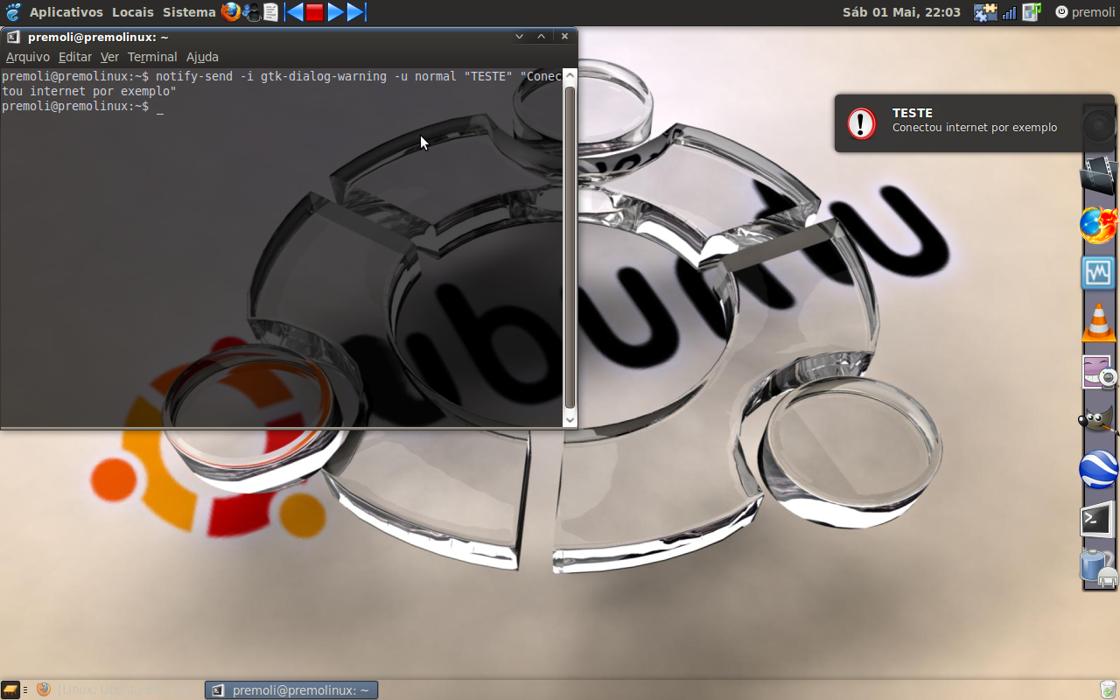The width and height of the screenshot is (1120, 700).
Task: Open the Locais menu
Action: click(133, 12)
